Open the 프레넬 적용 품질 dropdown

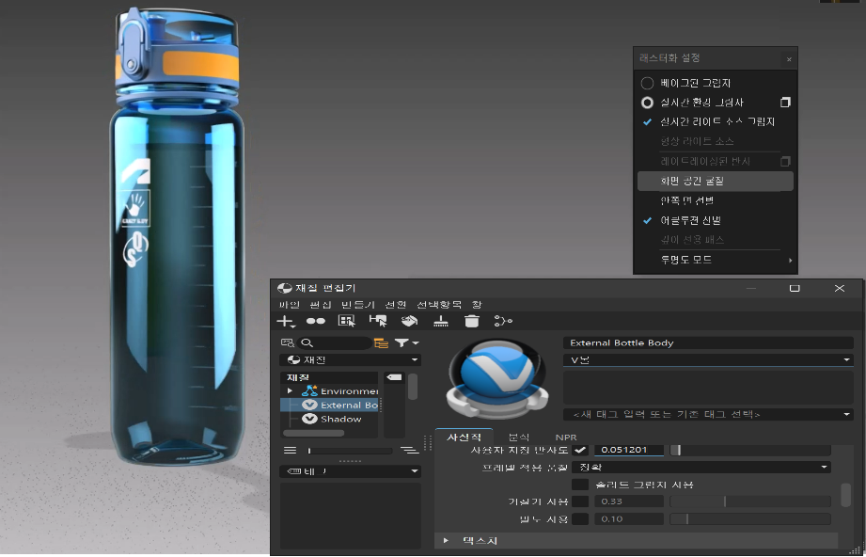(701, 468)
